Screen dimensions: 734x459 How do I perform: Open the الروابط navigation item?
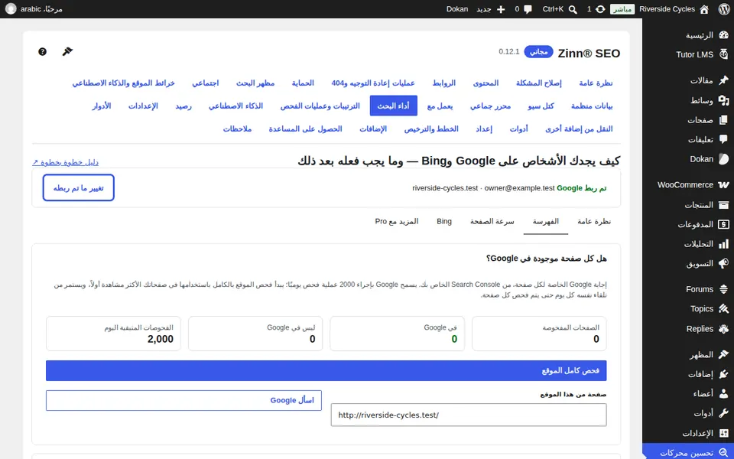(443, 83)
